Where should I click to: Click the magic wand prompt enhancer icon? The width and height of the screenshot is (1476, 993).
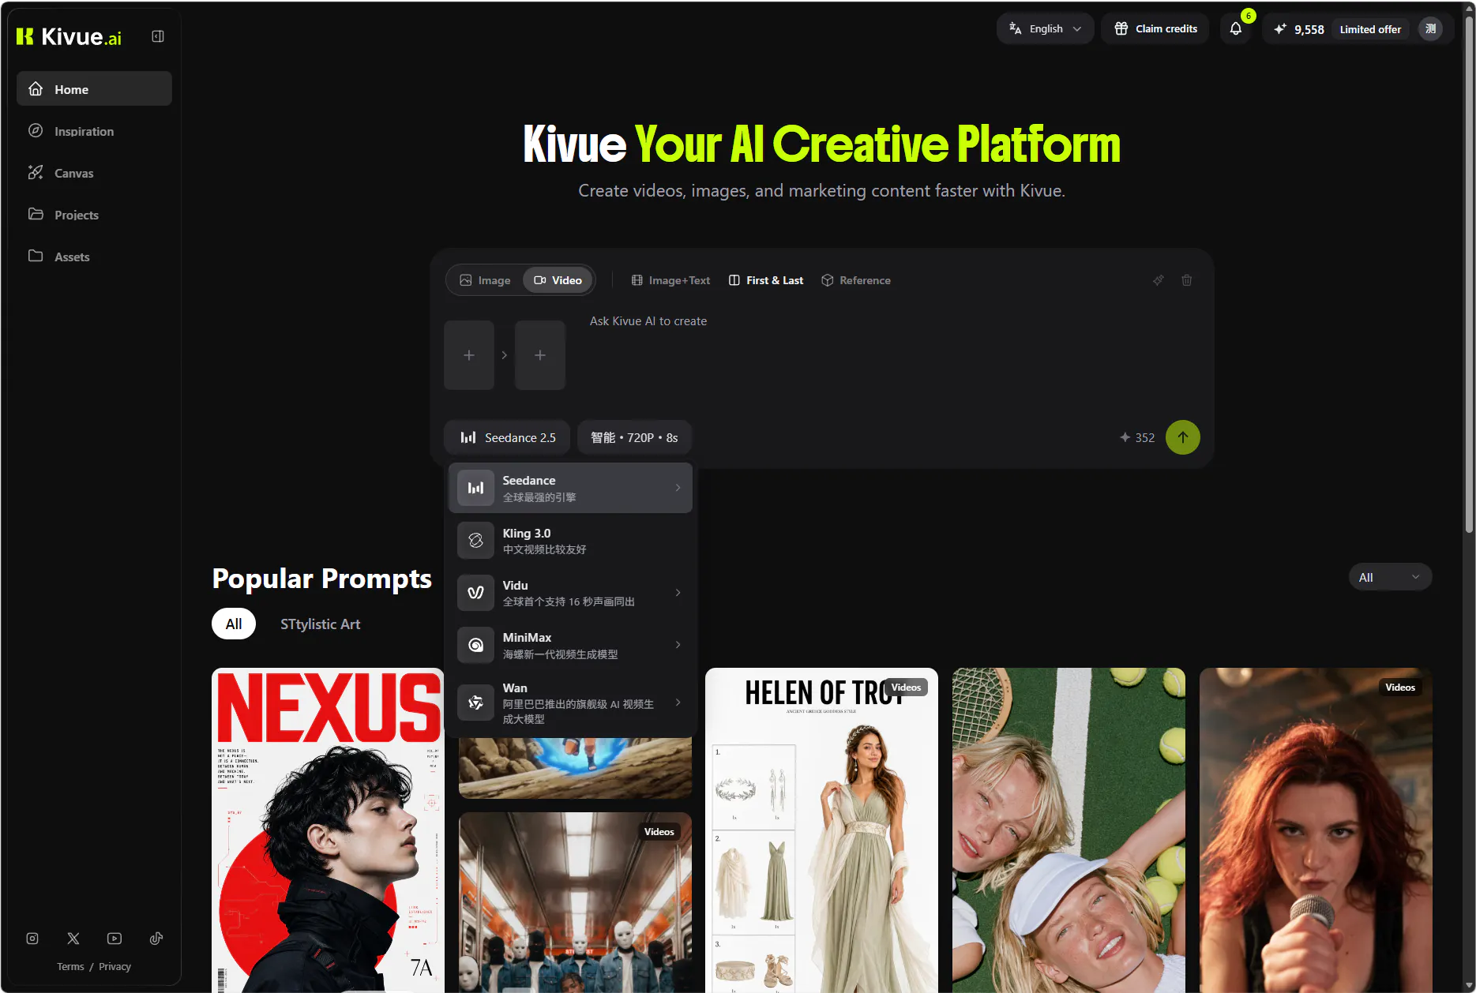1158,280
